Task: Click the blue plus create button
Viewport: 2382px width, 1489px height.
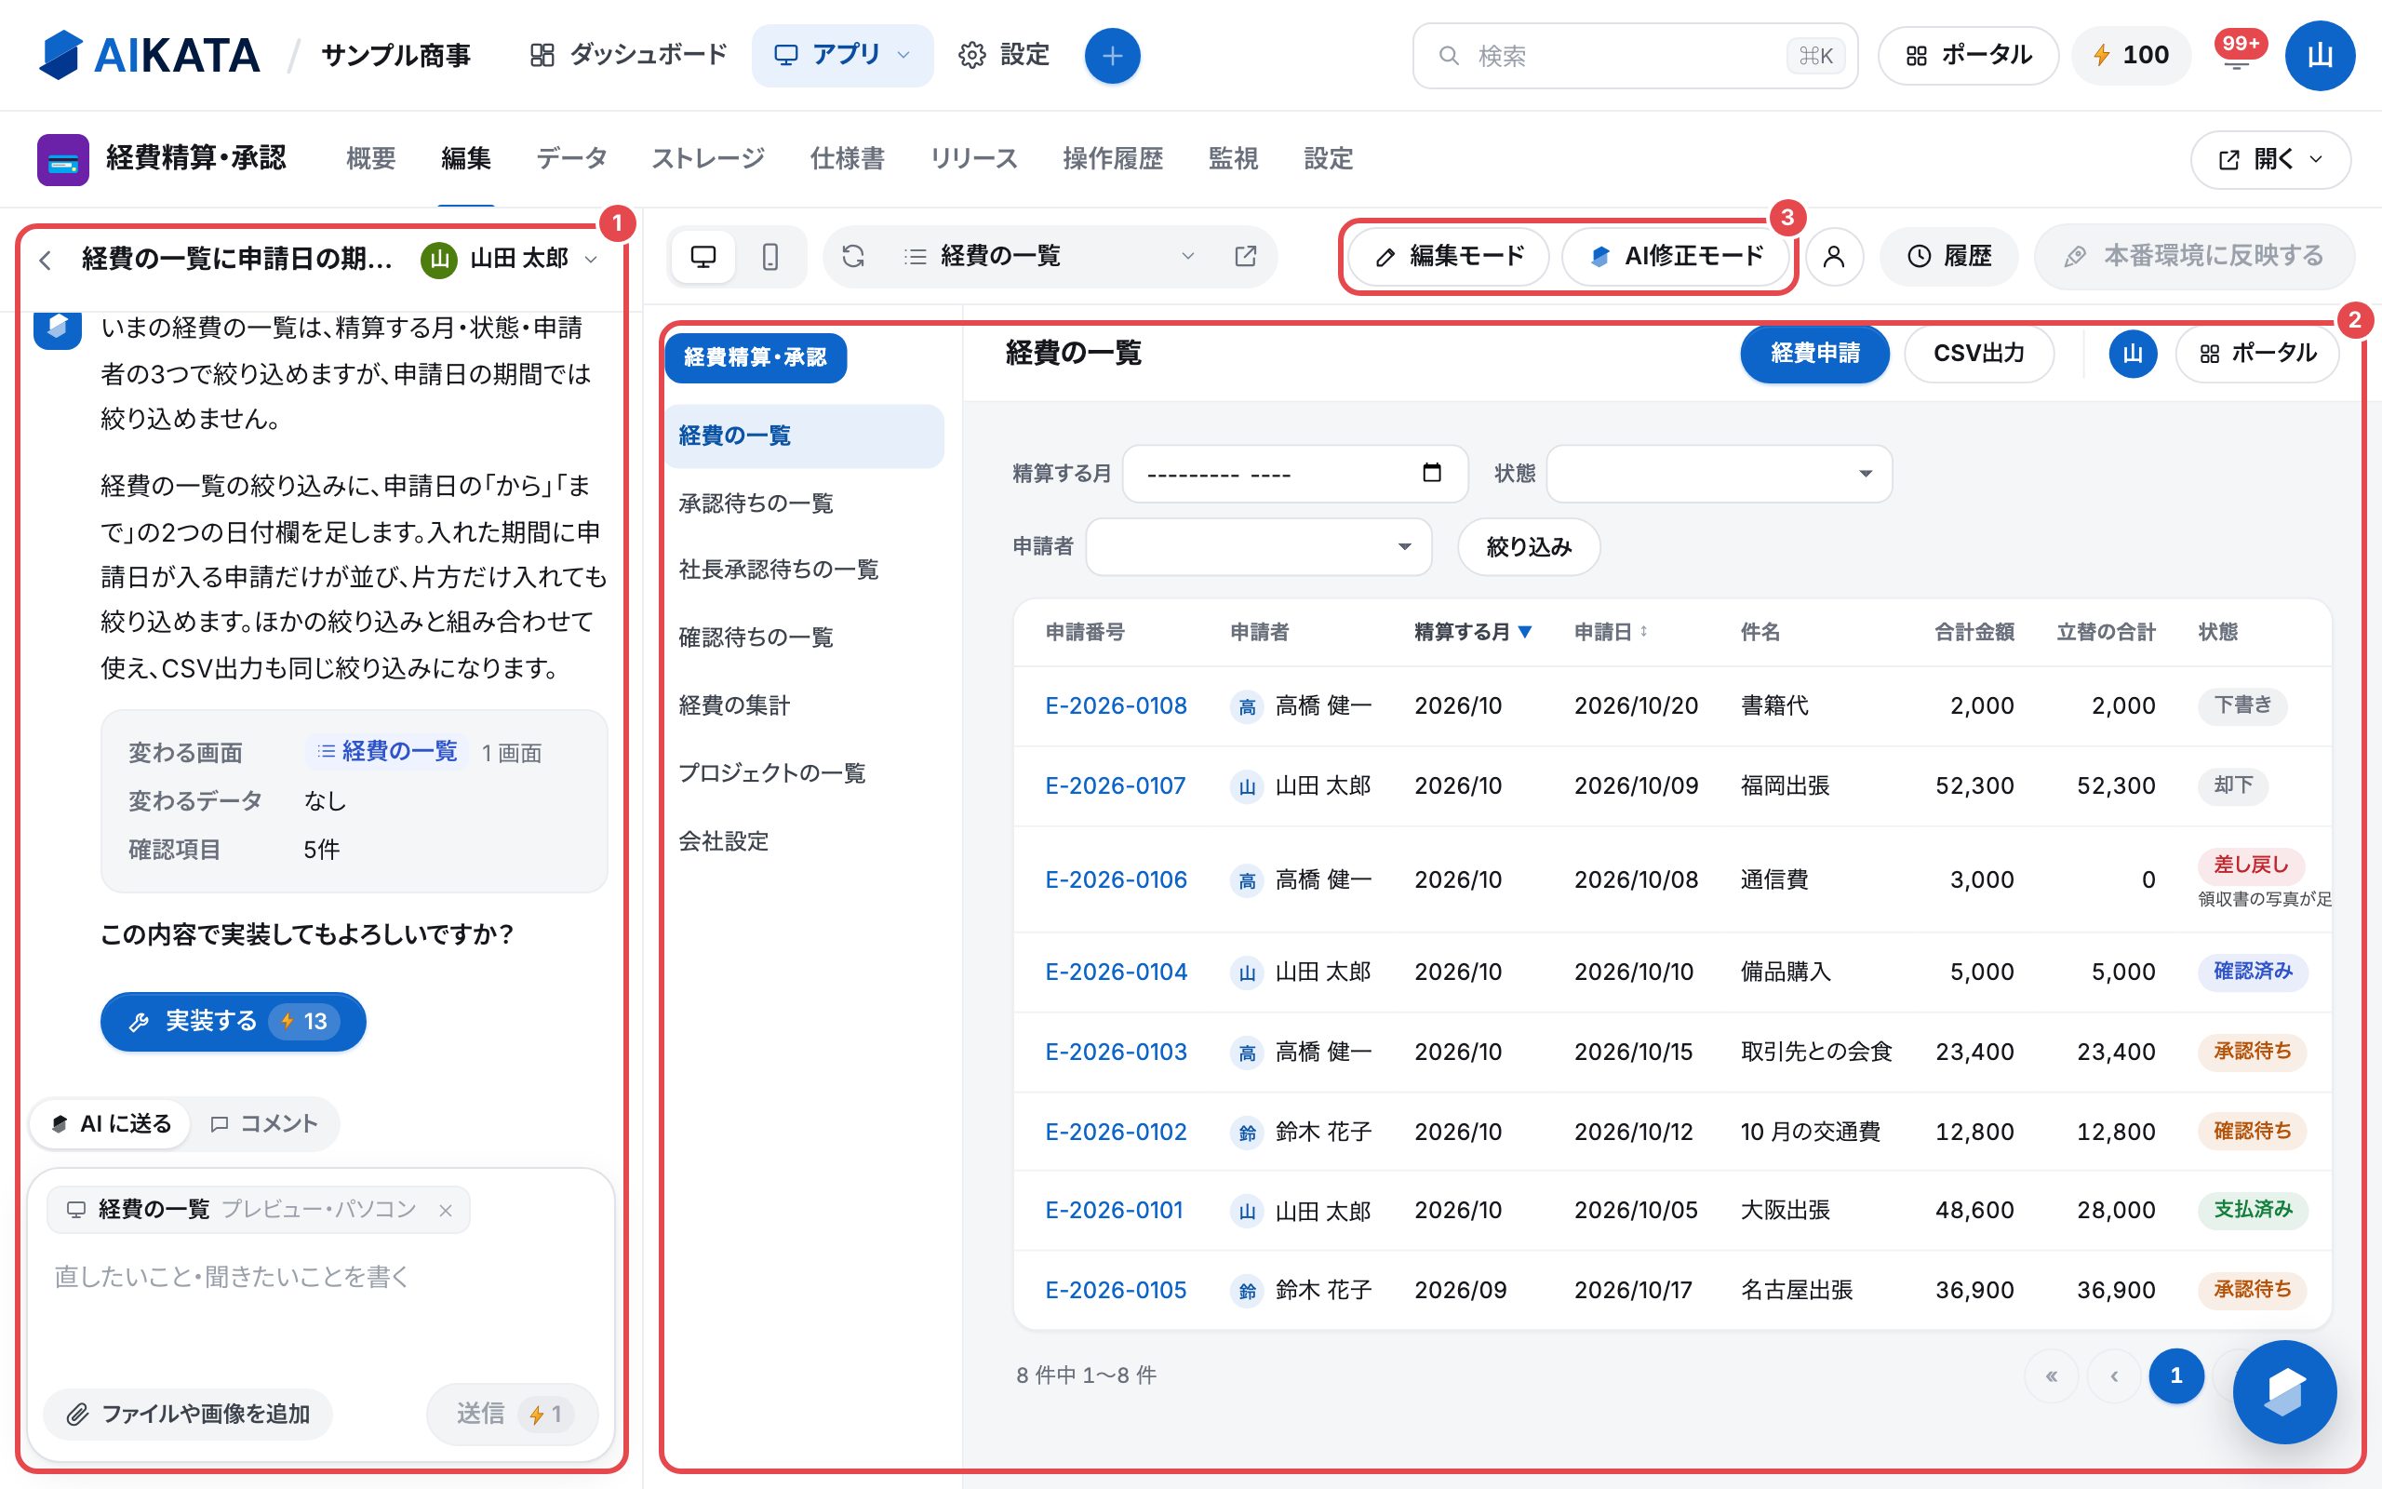Action: 1112,56
